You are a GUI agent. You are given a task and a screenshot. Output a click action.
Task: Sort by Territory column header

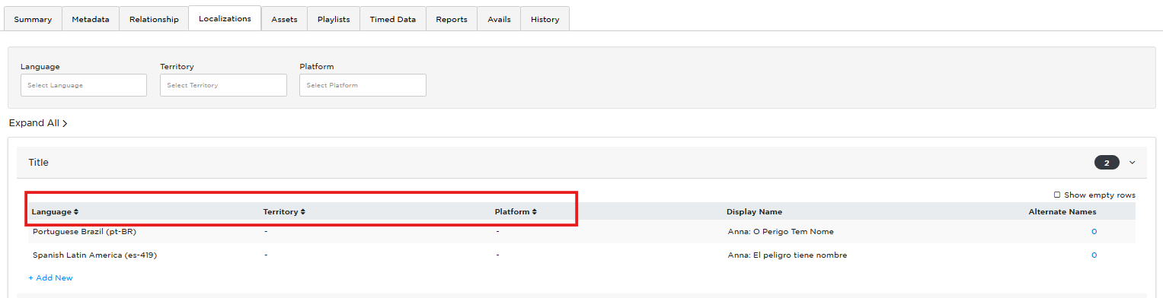[x=284, y=212]
